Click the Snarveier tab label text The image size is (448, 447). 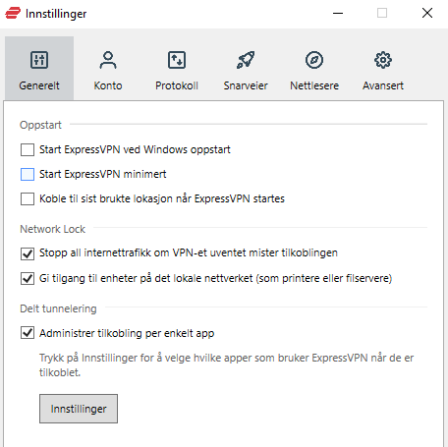[x=246, y=85]
